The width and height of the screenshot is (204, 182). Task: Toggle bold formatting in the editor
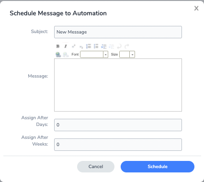point(58,46)
